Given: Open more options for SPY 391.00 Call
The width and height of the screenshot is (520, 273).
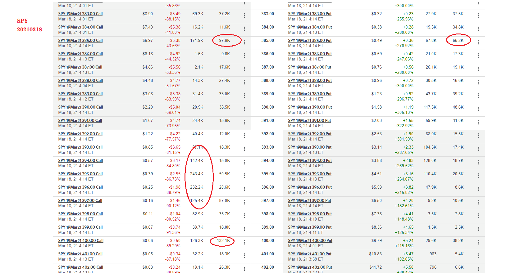Looking at the screenshot, I should 244,122.
